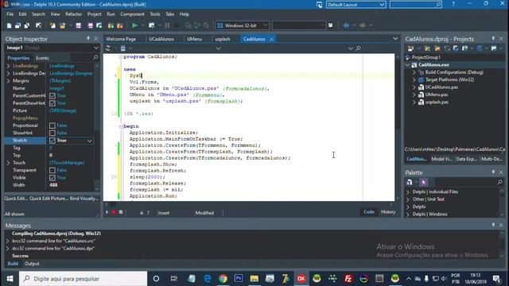Image resolution: width=509 pixels, height=286 pixels.
Task: Open the Model View project tab
Action: (x=441, y=159)
